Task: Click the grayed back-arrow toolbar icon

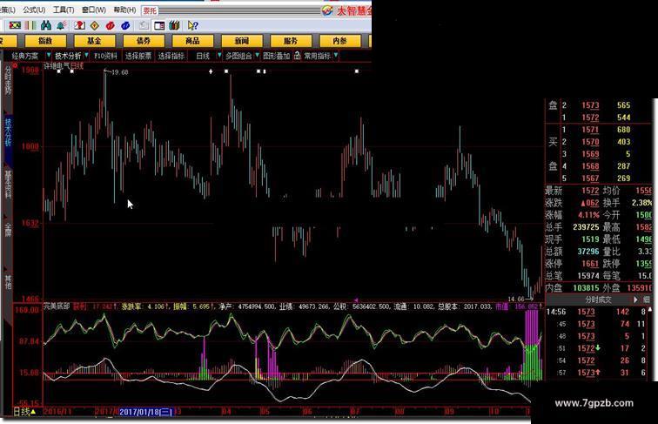Action: (x=144, y=25)
